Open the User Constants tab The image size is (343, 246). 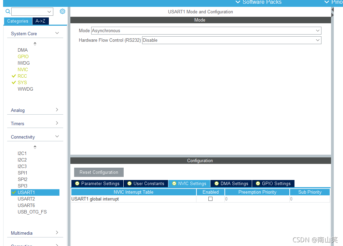point(146,184)
